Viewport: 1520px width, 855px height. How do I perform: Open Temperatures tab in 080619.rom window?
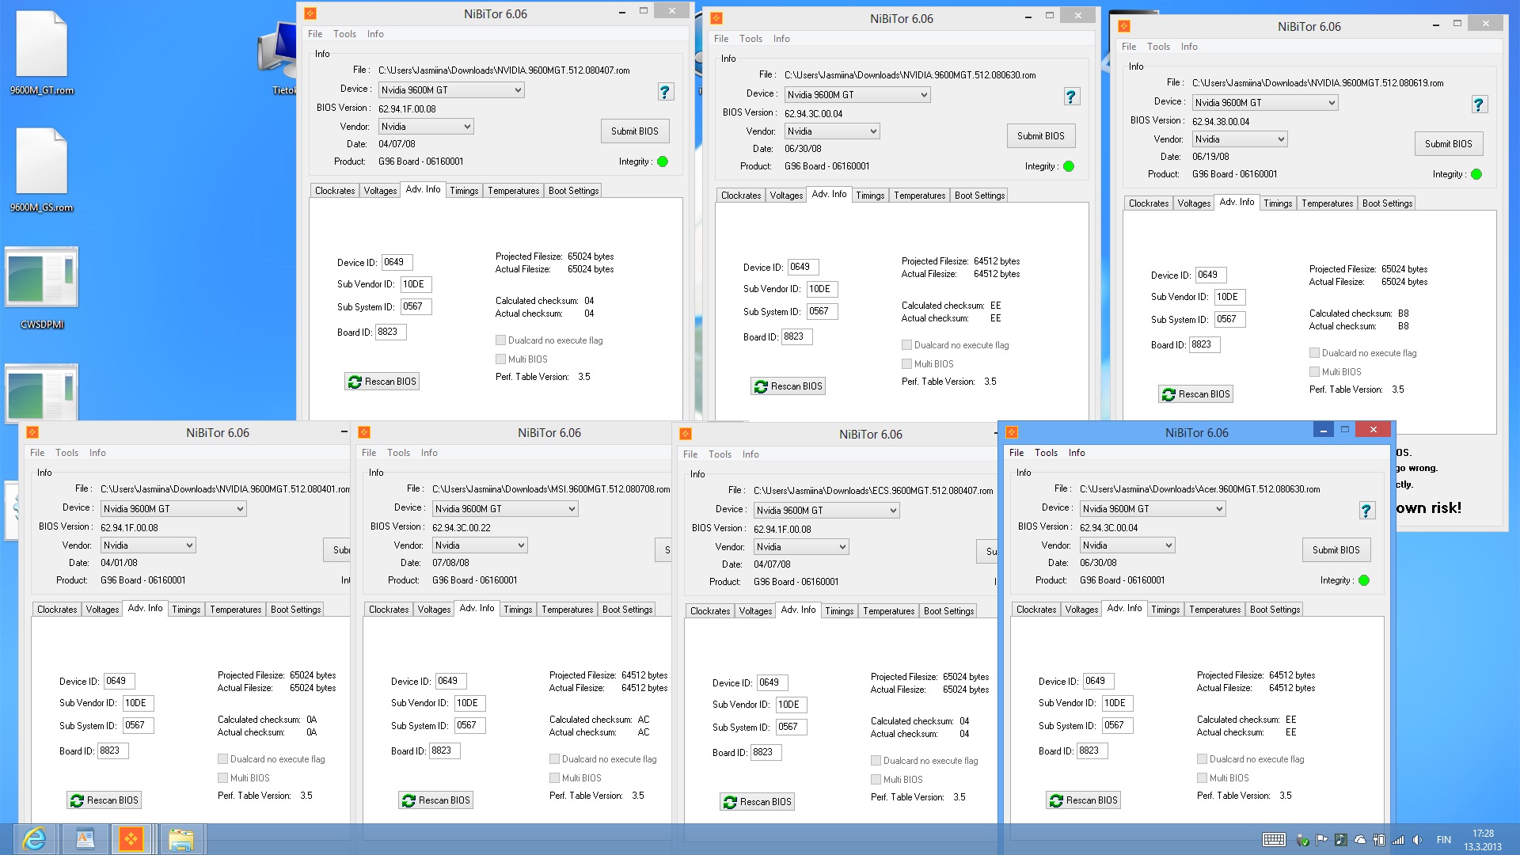[1327, 203]
